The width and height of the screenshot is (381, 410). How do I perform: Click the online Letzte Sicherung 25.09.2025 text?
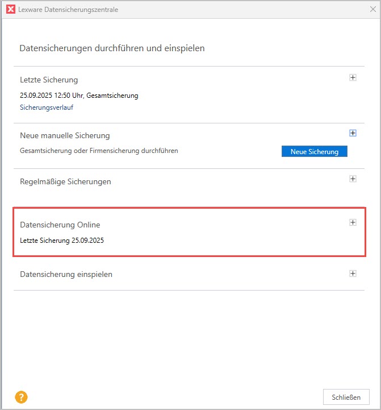[62, 241]
